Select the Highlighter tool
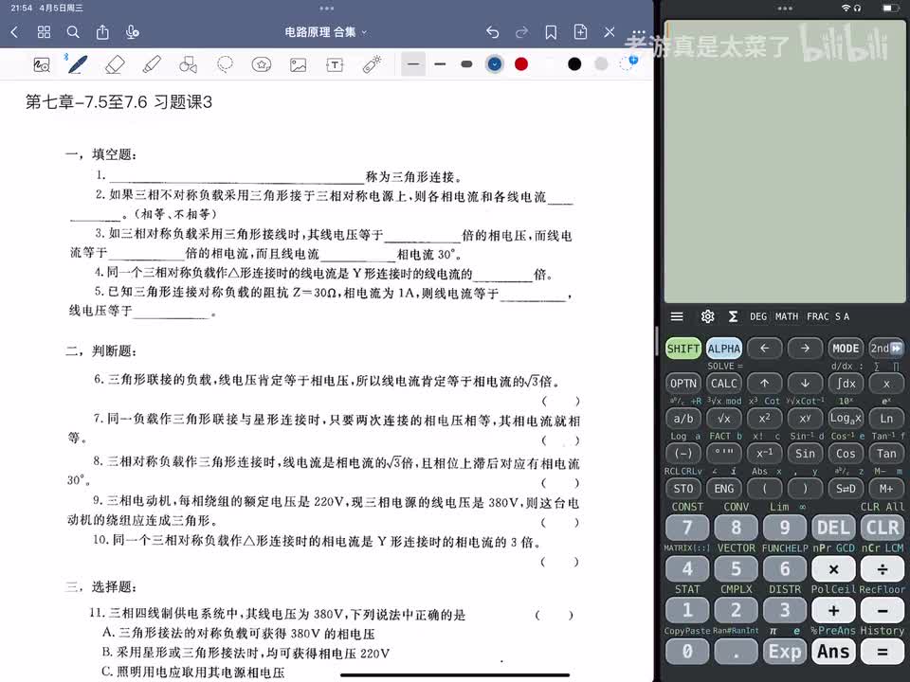The image size is (910, 682). pyautogui.click(x=152, y=64)
